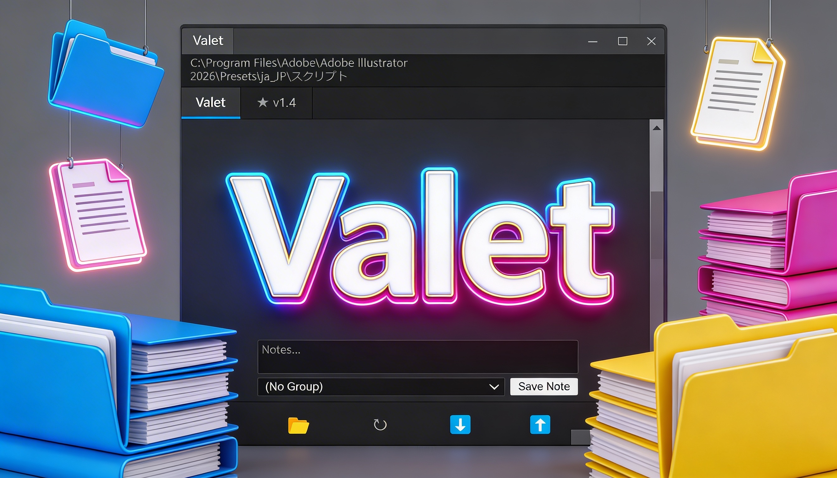Open the yellow folder icon in bottom toolbar
The width and height of the screenshot is (837, 478).
point(298,425)
